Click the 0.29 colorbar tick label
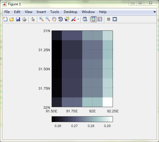 point(107,126)
